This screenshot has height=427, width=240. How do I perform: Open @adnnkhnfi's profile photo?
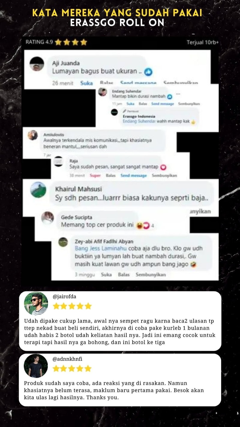36,366
